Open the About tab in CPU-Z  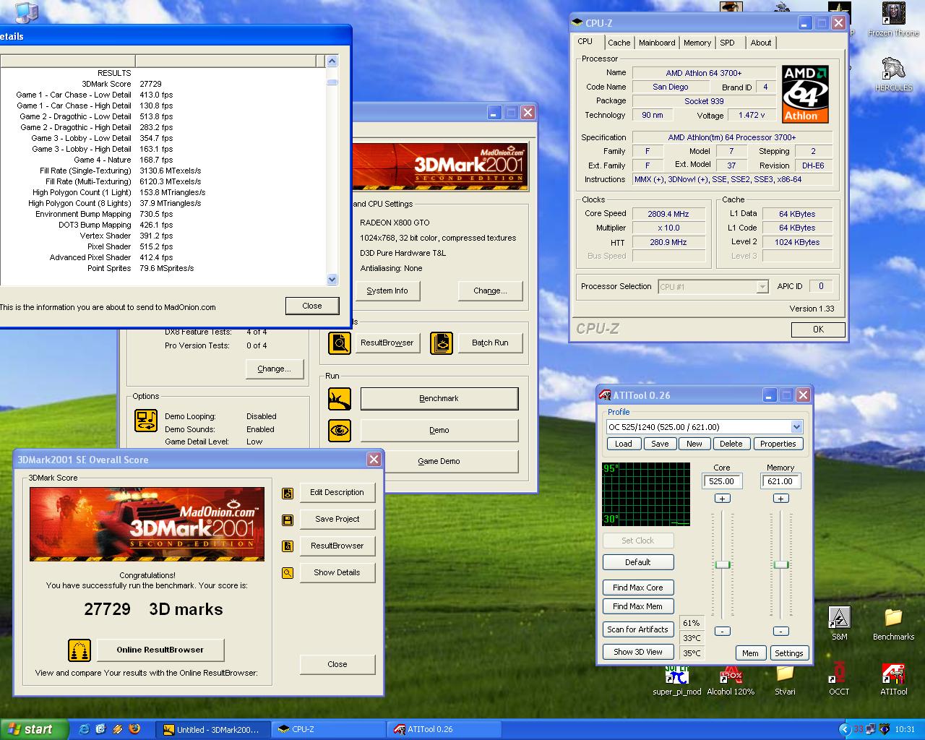tap(760, 43)
